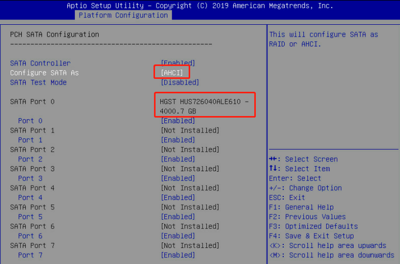Select the Port 5 menu item
The image size is (400, 264).
(x=30, y=217)
